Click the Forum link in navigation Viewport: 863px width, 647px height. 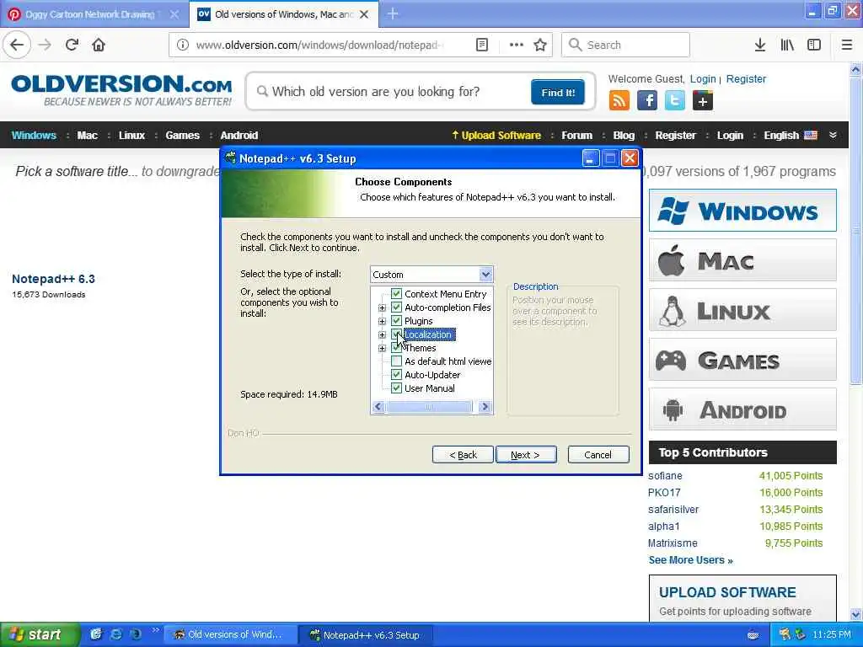click(576, 135)
